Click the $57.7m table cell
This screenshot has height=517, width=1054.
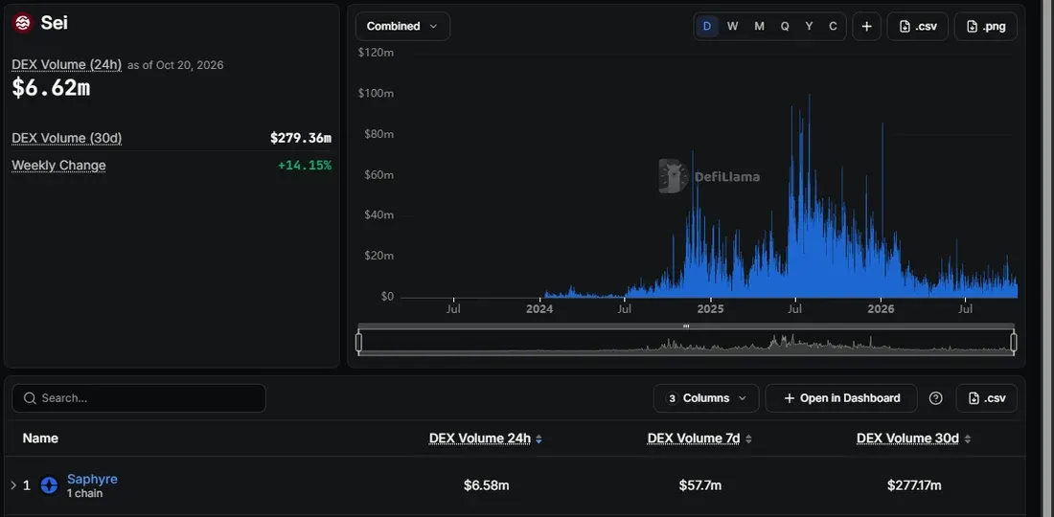[x=699, y=485]
